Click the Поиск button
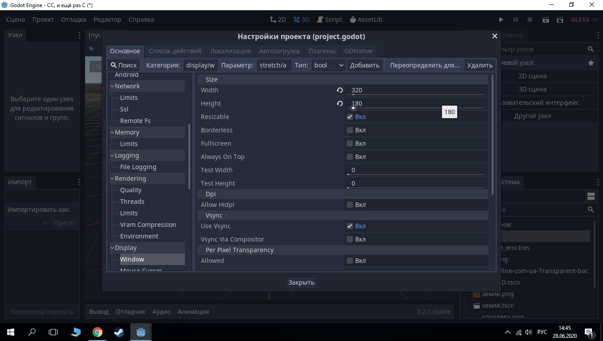Screen dimensions: 603x341 click(x=124, y=65)
